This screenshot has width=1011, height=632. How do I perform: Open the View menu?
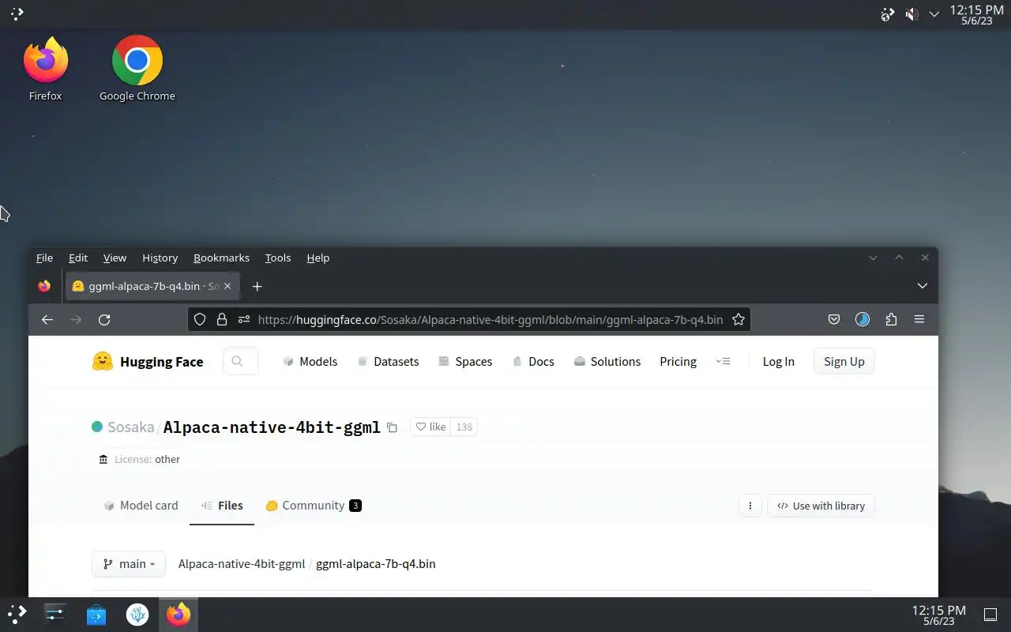[x=115, y=258]
